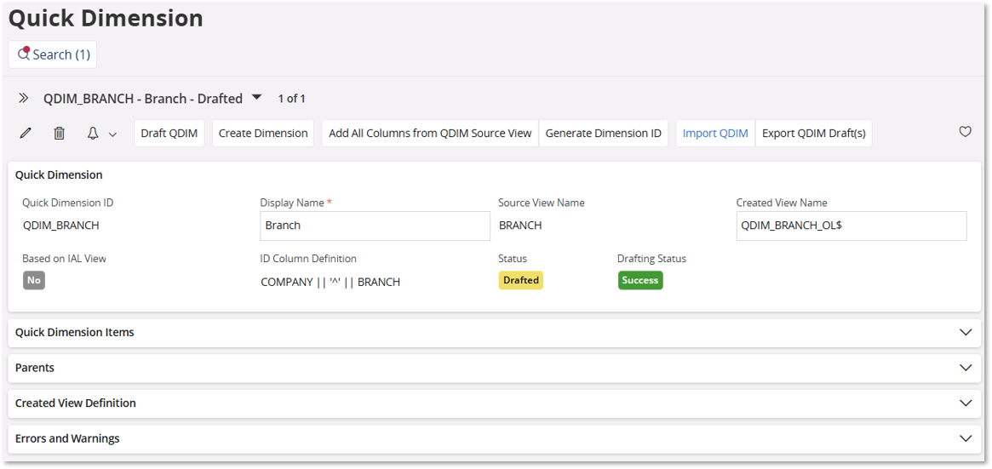Expand the Quick Dimension Items section

pos(494,333)
